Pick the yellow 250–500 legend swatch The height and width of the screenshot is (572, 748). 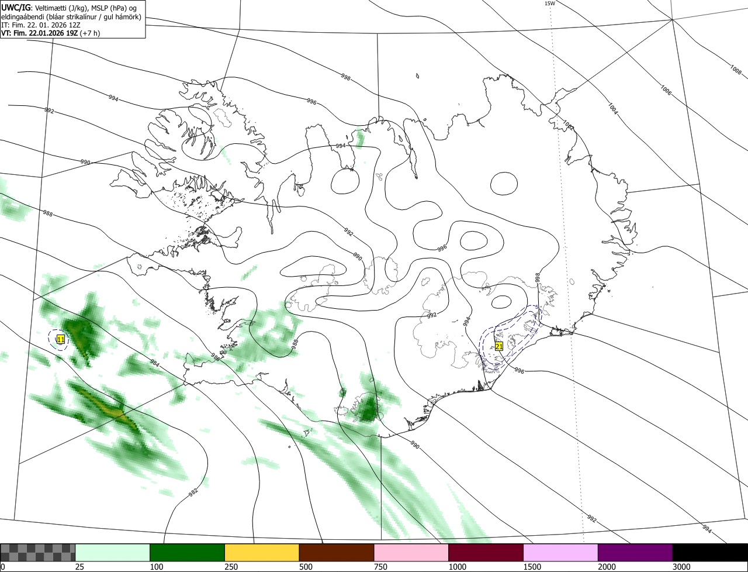pos(262,553)
